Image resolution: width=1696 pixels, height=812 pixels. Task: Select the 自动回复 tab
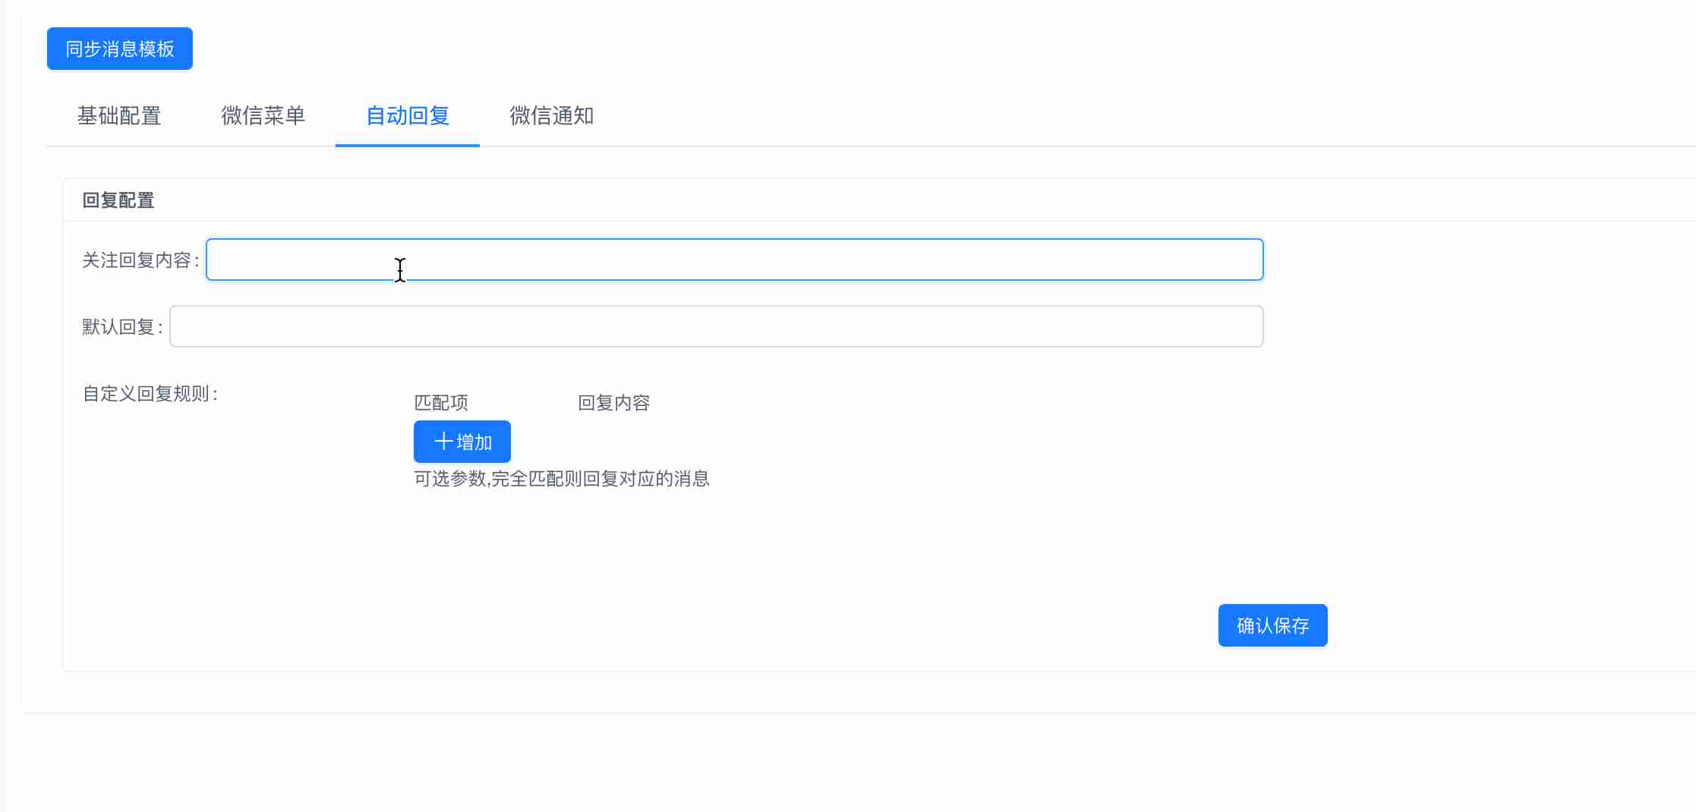pos(408,115)
